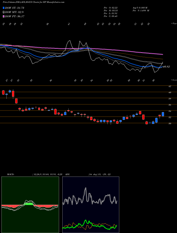Select the DOW ST: 31.73 label
The width and height of the screenshot is (177, 233).
pyautogui.click(x=15, y=8)
